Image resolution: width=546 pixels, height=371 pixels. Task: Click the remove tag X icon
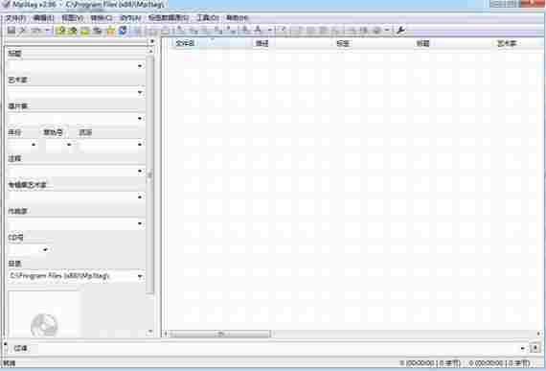[23, 31]
